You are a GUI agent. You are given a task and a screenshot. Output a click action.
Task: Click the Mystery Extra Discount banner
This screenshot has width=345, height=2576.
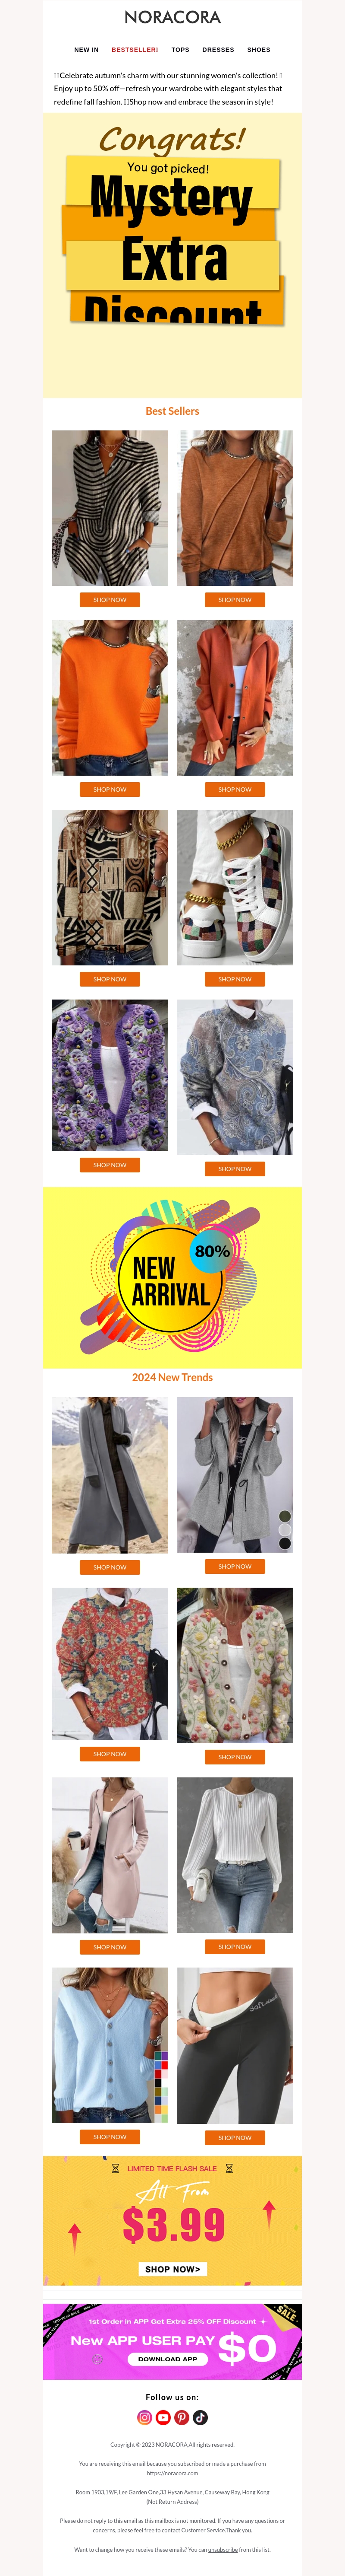[x=172, y=255]
